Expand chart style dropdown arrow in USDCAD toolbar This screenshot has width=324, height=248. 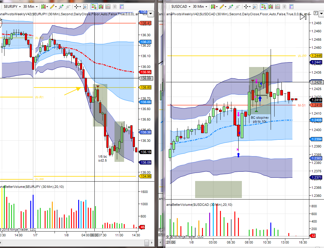coord(217,7)
